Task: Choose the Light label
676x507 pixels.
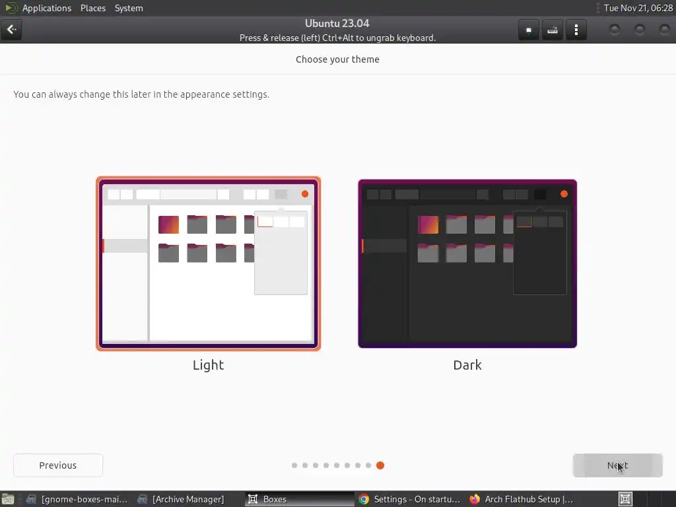Action: click(x=208, y=365)
